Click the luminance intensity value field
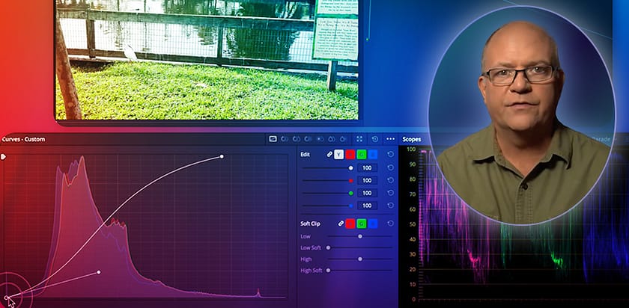This screenshot has height=308, width=629. pos(368,167)
